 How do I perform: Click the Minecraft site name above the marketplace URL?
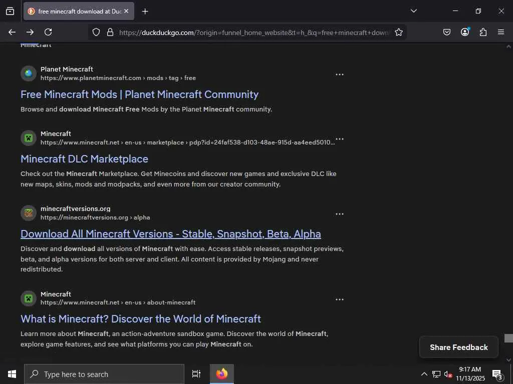(x=56, y=133)
